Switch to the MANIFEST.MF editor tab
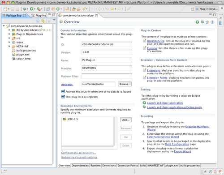The image size is (224, 175). (155, 166)
